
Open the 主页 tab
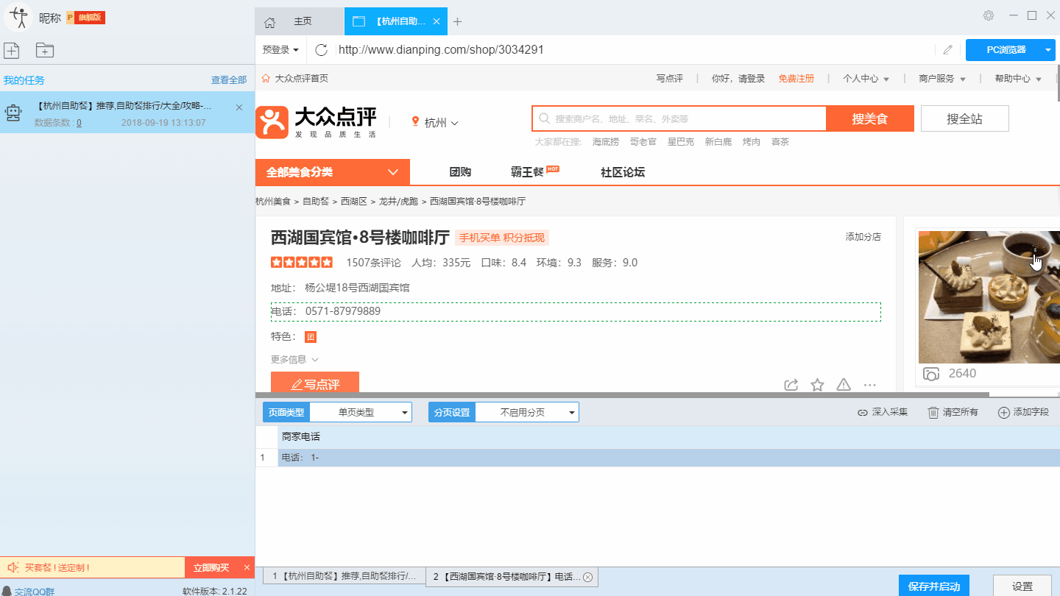[303, 21]
